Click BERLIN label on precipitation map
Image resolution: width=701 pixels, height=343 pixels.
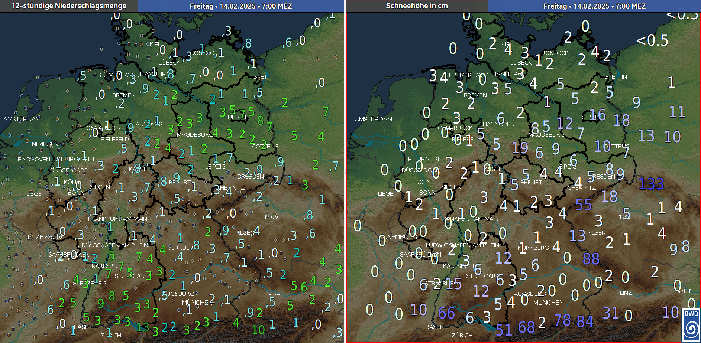click(x=238, y=117)
